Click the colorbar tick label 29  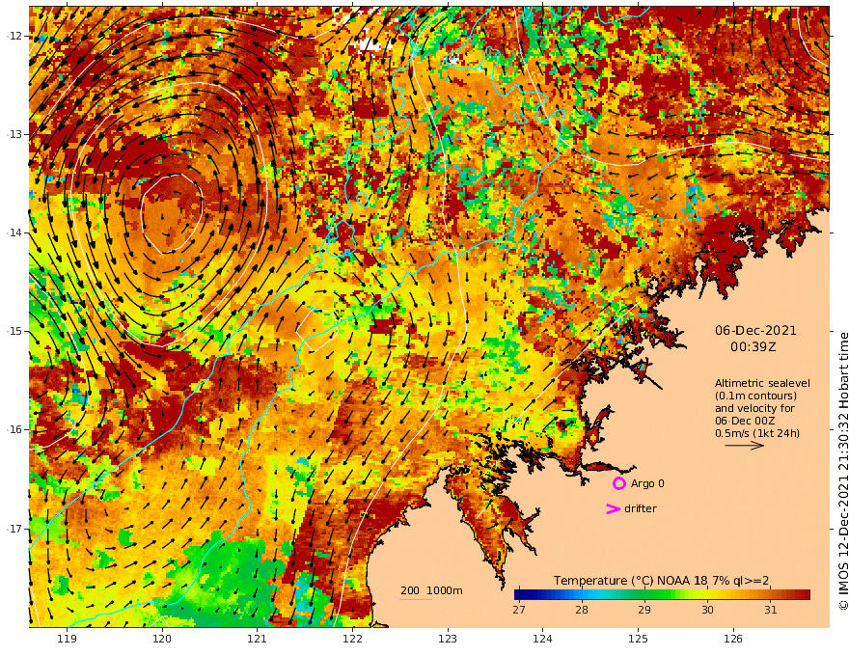644,610
